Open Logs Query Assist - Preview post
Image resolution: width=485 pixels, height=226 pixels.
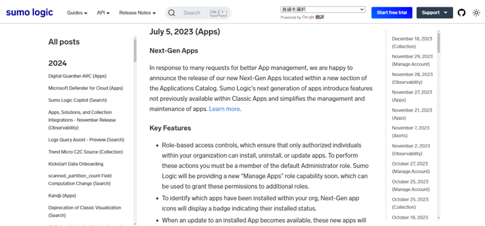86,140
